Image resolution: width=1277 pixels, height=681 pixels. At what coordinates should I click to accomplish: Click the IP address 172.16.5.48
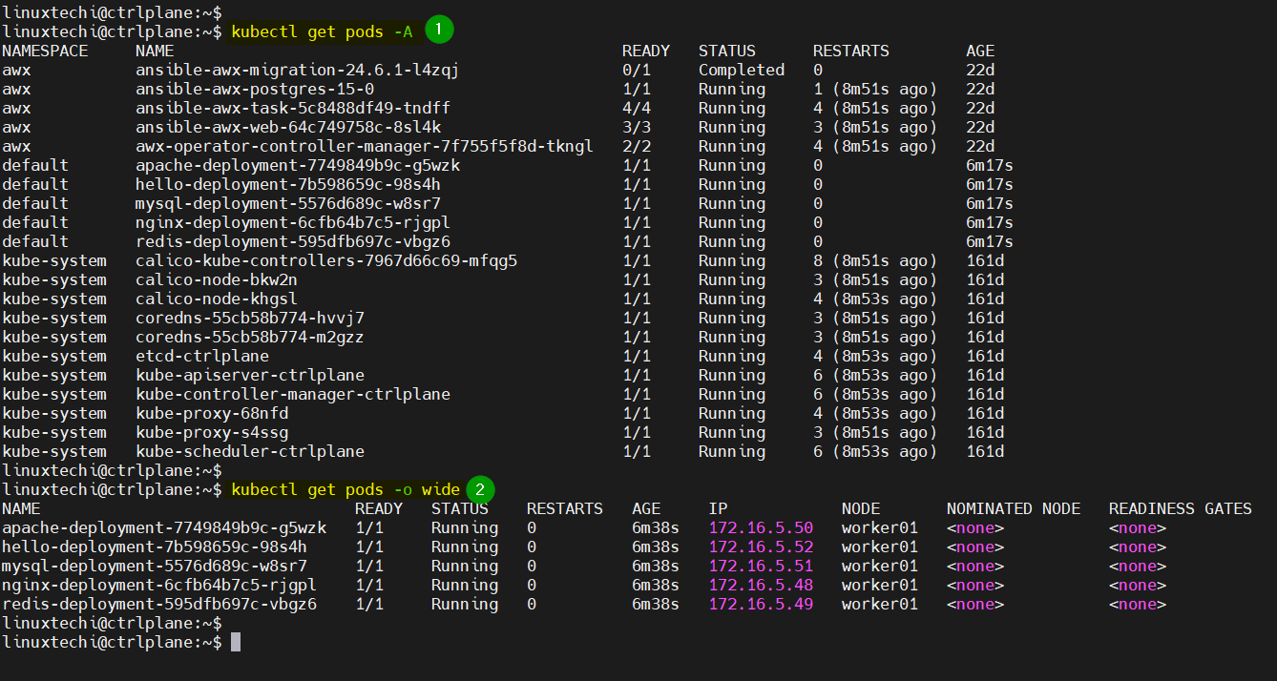tap(761, 586)
